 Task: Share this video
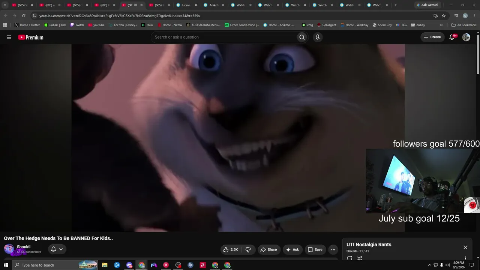pyautogui.click(x=268, y=250)
